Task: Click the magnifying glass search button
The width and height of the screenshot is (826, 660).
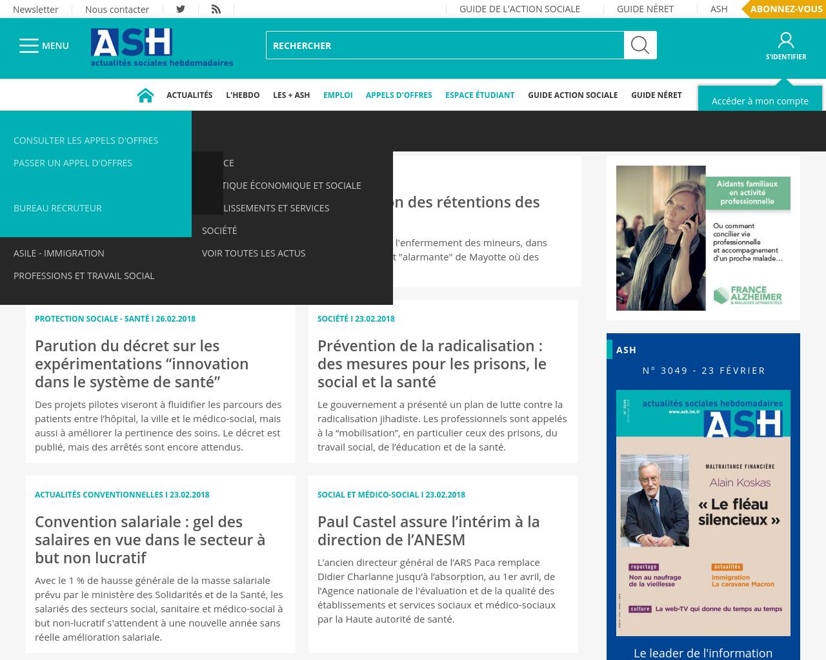Action: pyautogui.click(x=640, y=45)
